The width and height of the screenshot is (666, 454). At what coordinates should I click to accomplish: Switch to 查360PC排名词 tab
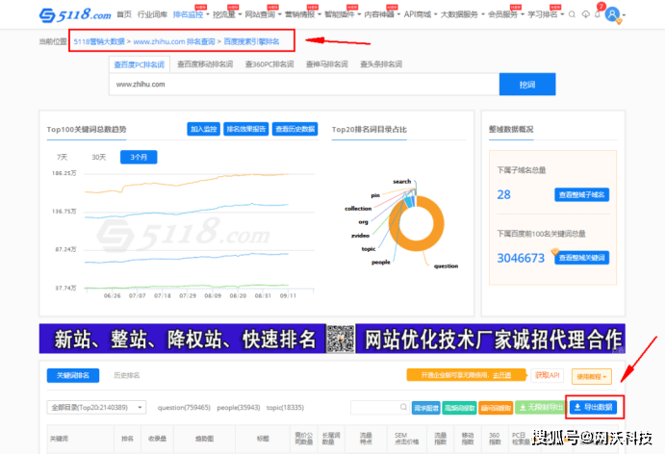269,64
